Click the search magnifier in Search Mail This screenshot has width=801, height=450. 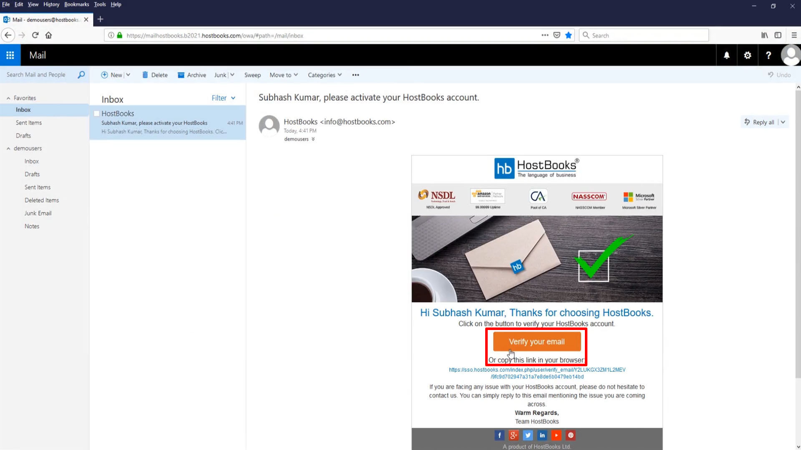(x=81, y=75)
